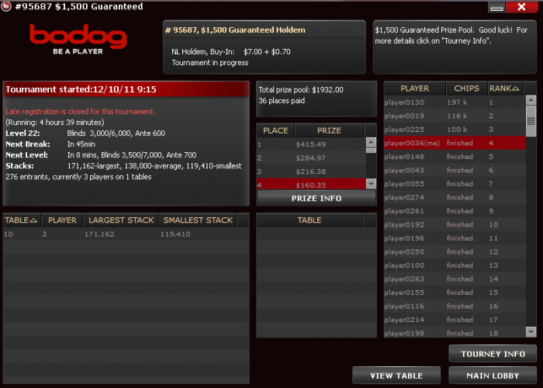Click LARGEST STACK column header
This screenshot has width=543, height=388.
click(x=121, y=220)
